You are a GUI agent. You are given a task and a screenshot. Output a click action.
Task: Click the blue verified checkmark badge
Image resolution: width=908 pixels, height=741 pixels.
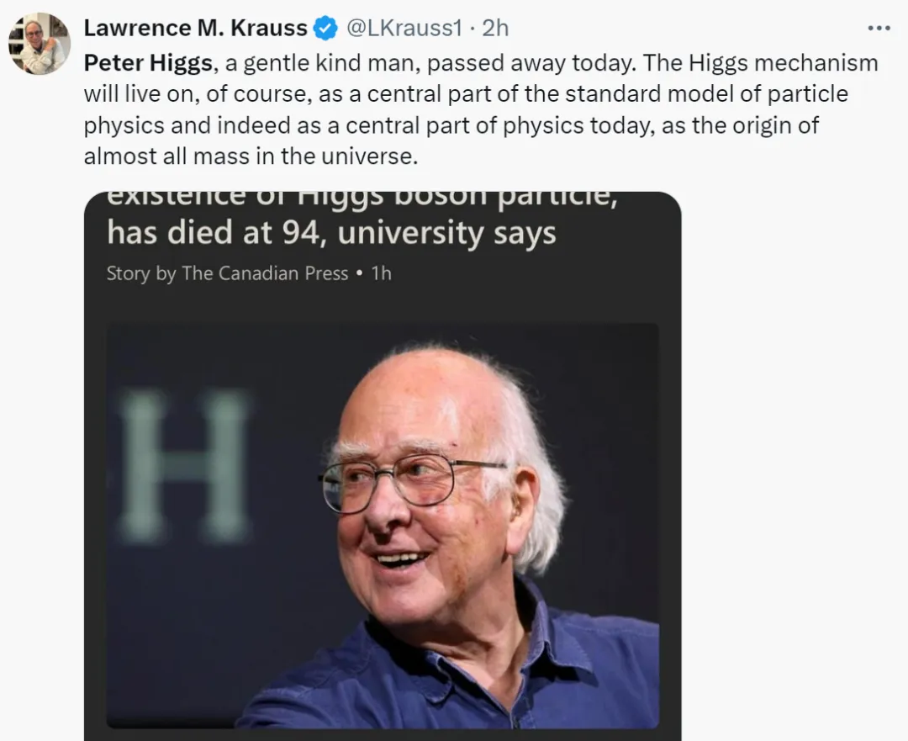click(x=325, y=29)
